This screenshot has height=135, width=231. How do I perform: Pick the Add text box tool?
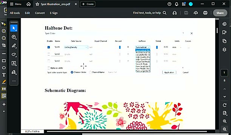point(14,63)
